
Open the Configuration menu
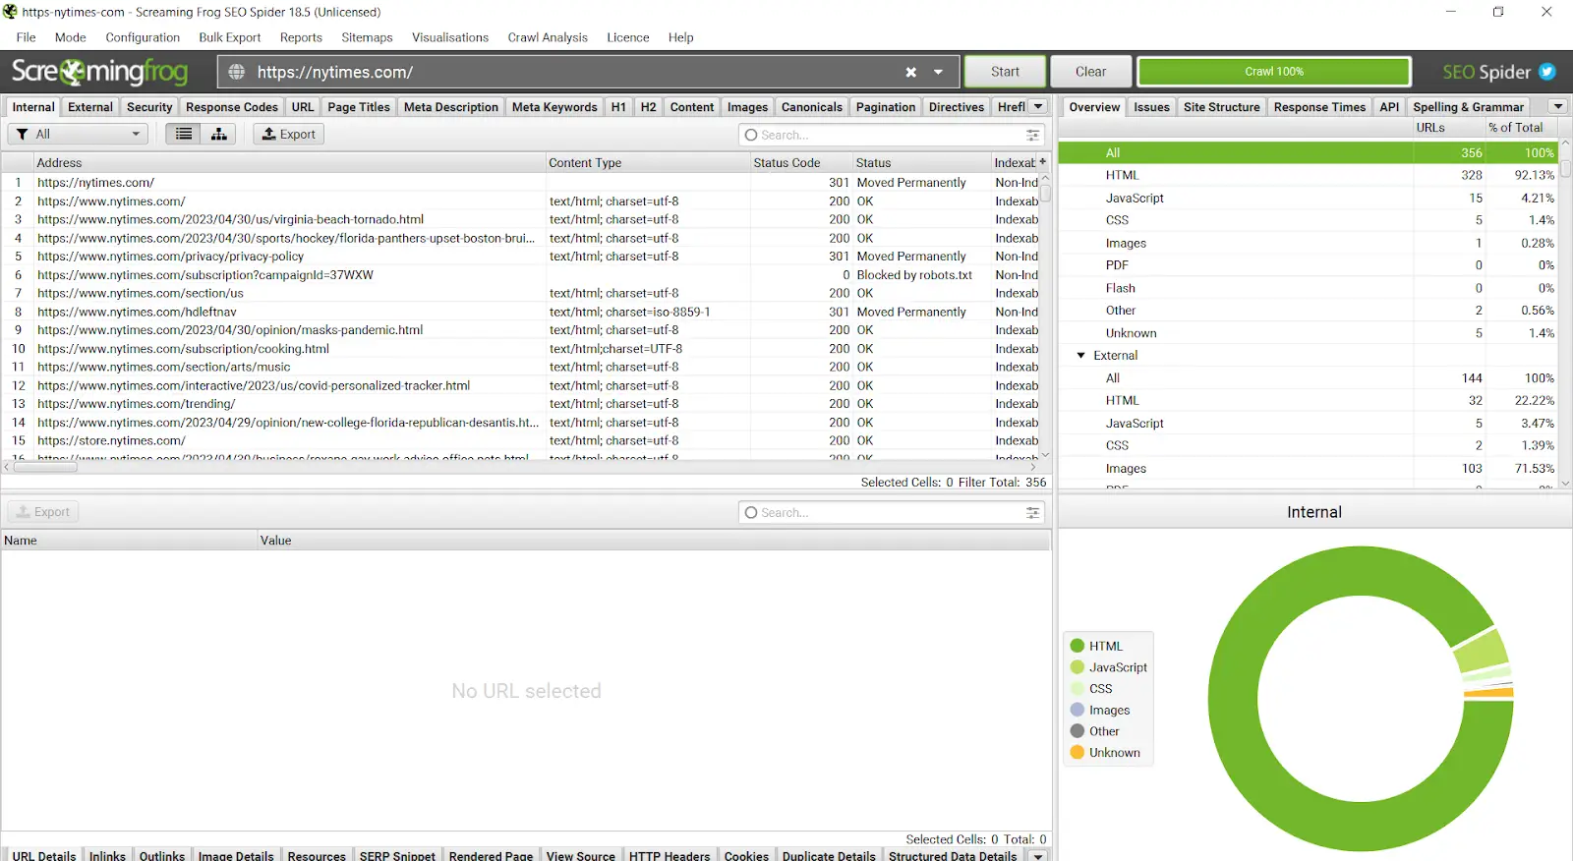point(143,37)
